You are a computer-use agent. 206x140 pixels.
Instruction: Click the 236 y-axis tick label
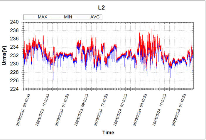[15, 39]
